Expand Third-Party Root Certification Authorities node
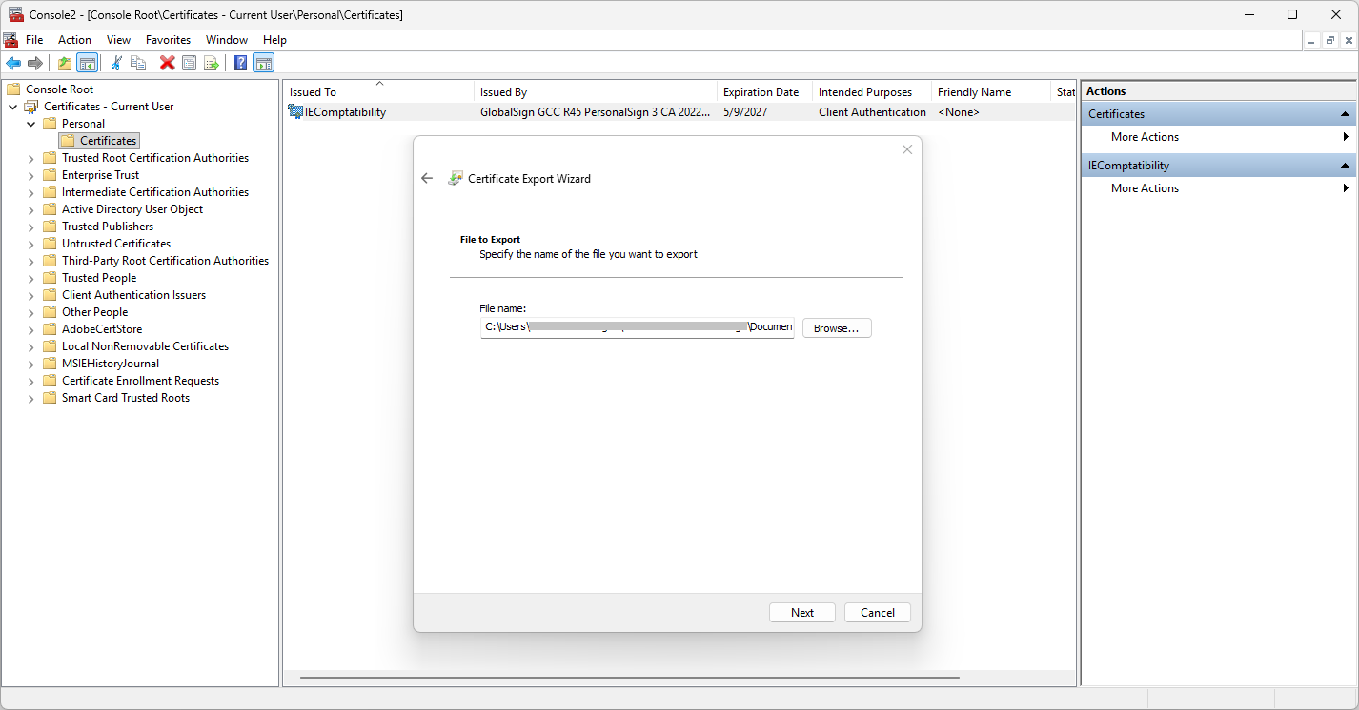The height and width of the screenshot is (710, 1359). pyautogui.click(x=31, y=261)
